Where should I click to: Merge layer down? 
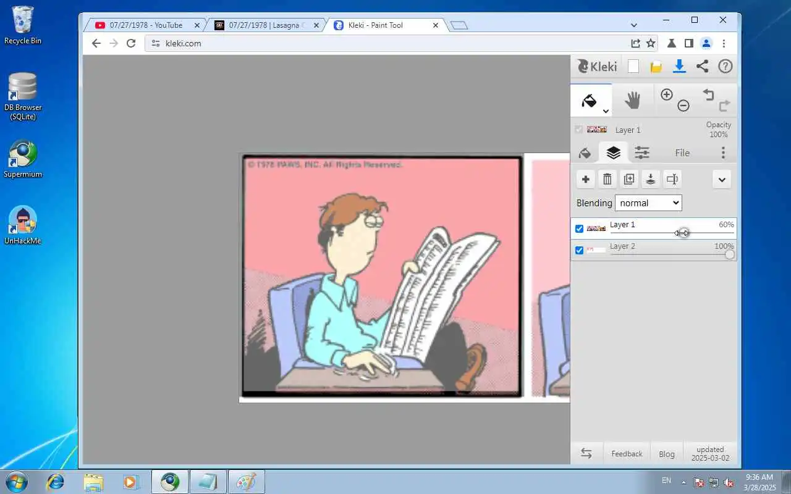(650, 179)
